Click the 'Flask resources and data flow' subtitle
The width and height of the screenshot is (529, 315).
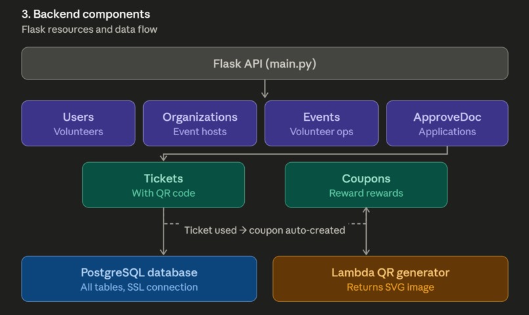click(x=89, y=30)
